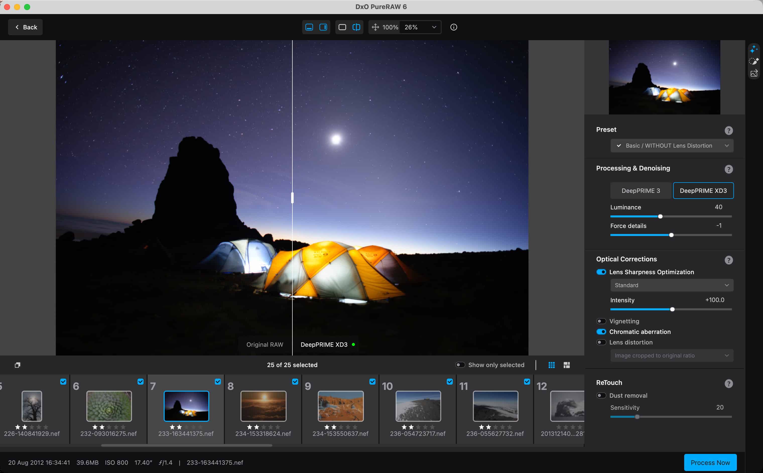Toggle the bottom filmstrip panel icon
The height and width of the screenshot is (473, 763).
pyautogui.click(x=309, y=27)
